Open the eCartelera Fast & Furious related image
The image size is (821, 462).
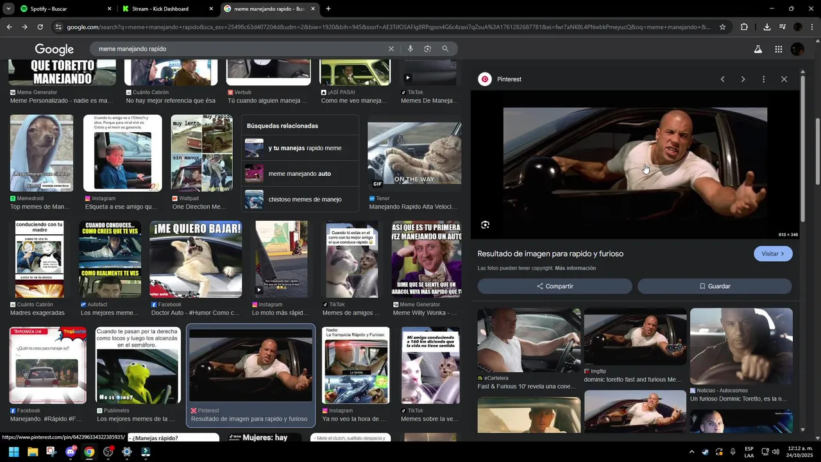pyautogui.click(x=529, y=341)
